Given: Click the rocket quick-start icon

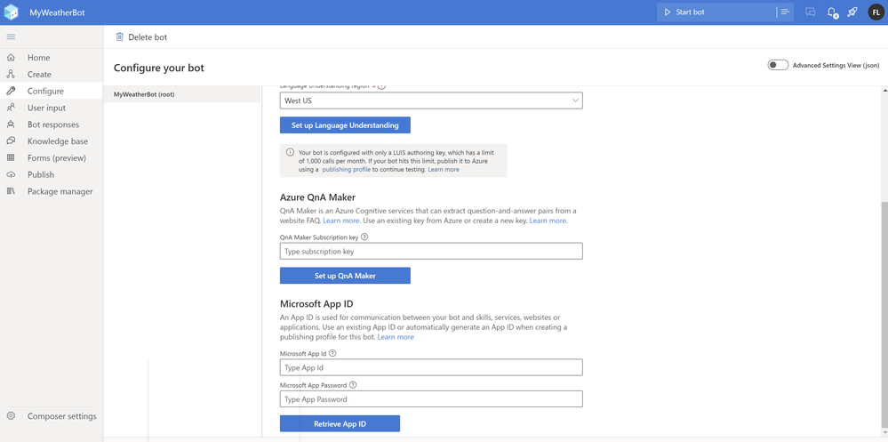Looking at the screenshot, I should (x=852, y=12).
